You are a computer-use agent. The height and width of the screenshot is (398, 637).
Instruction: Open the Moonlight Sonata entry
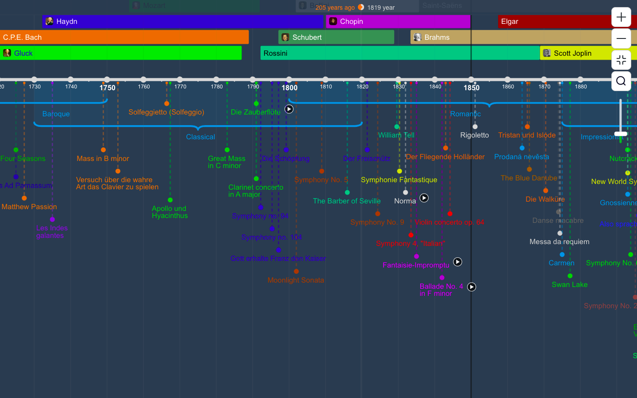coord(295,280)
